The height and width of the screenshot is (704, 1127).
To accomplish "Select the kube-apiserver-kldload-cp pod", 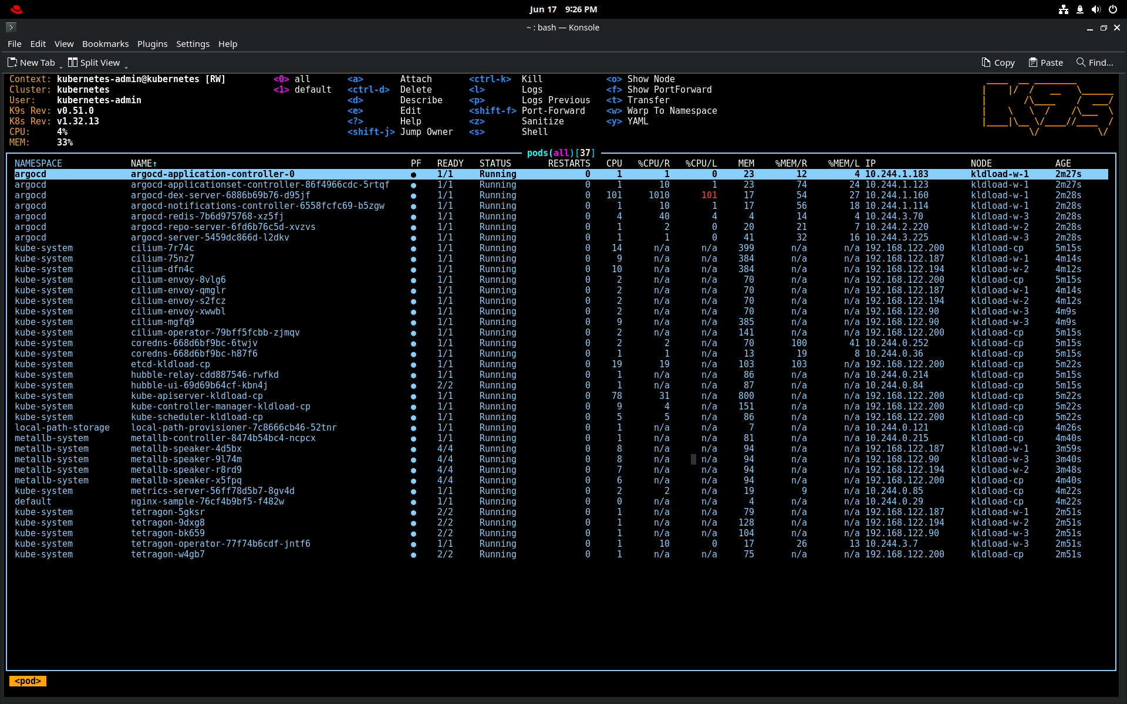I will (197, 396).
